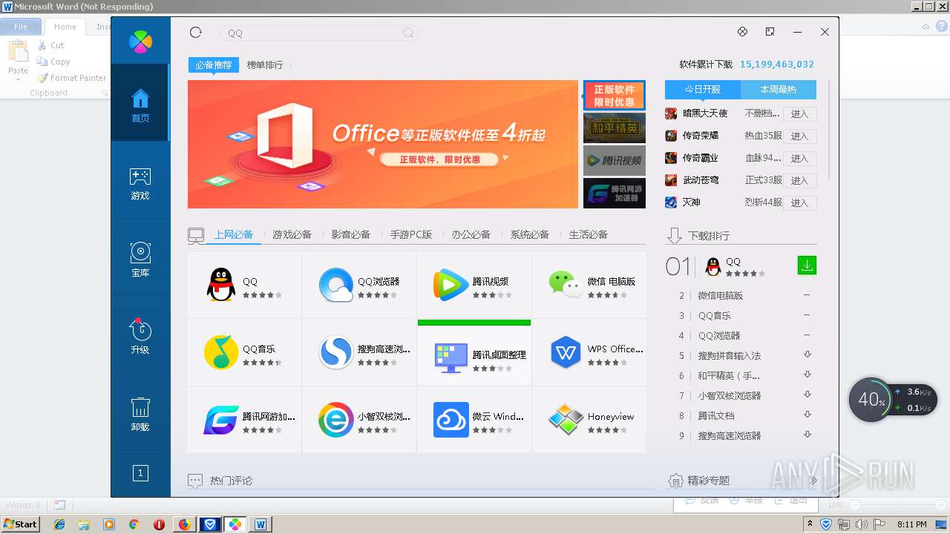Click the 40% network speed floating widget
Image resolution: width=950 pixels, height=534 pixels.
click(893, 400)
